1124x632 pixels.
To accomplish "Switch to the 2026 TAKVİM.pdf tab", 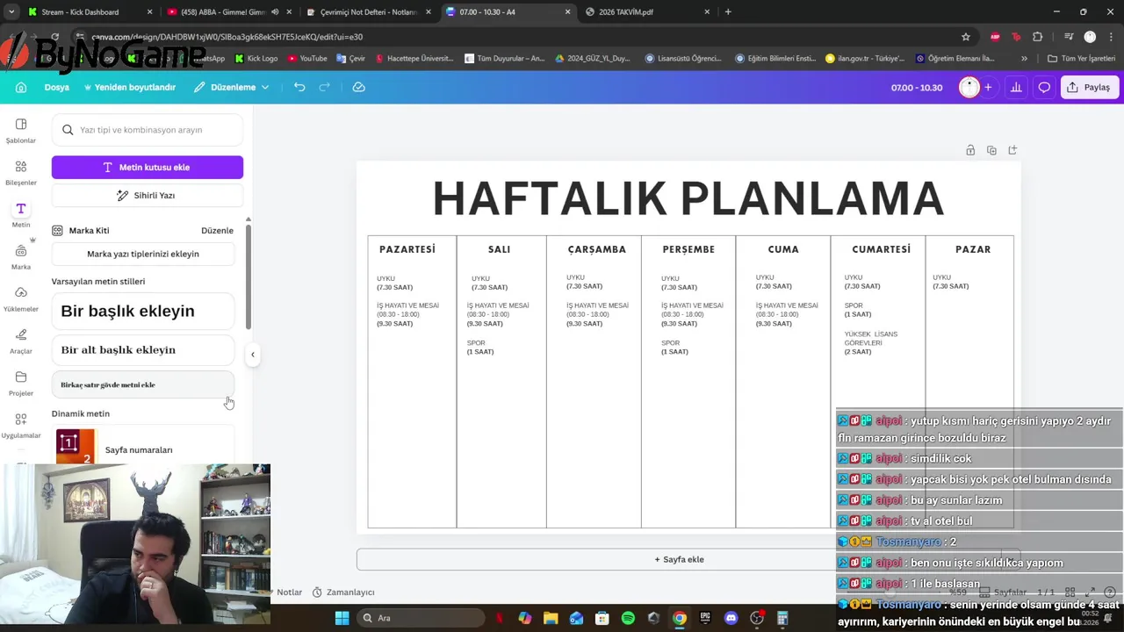I will (x=646, y=12).
